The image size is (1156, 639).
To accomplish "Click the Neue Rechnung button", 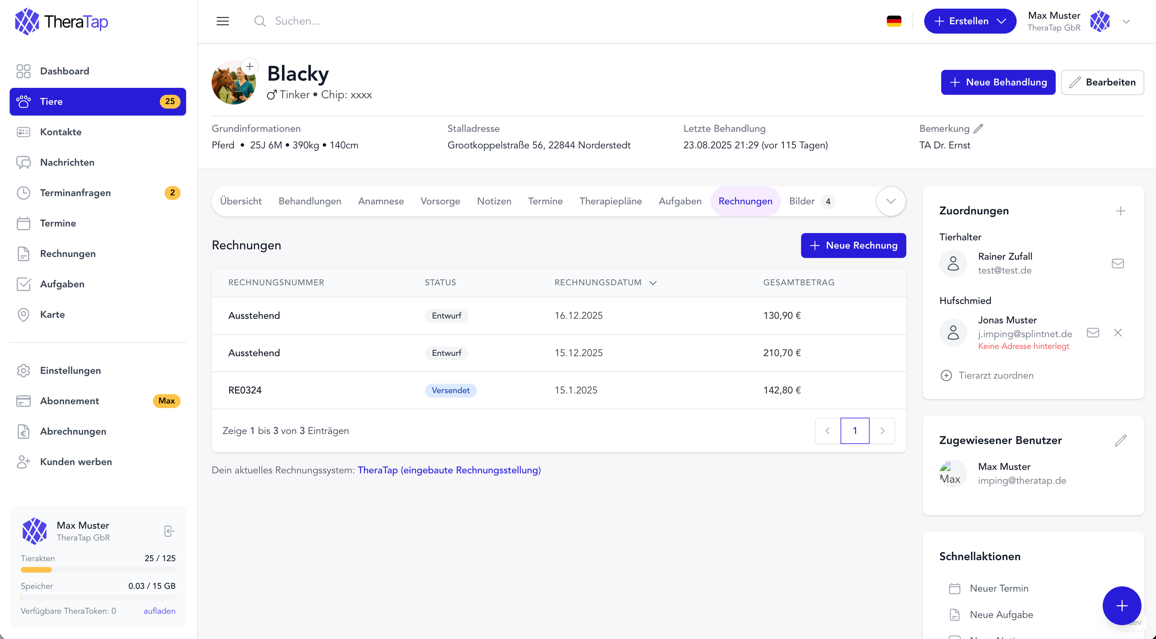I will pos(853,246).
